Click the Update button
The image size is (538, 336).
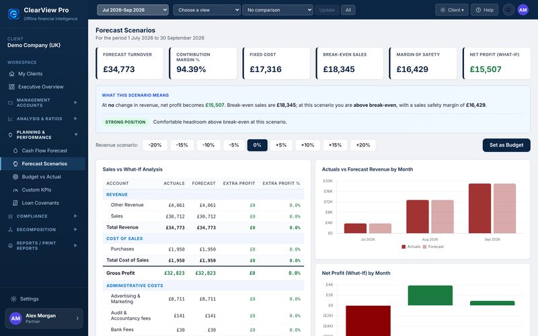[327, 10]
